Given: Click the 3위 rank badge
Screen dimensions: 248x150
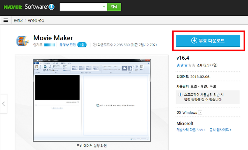Looking at the screenshot, I should 82,45.
